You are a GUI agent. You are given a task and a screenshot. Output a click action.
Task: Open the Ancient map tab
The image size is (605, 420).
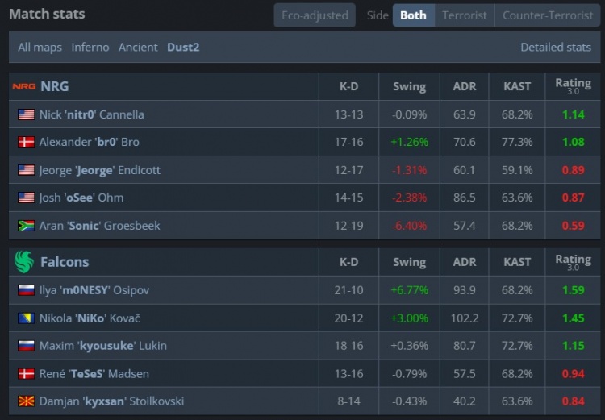tap(138, 47)
